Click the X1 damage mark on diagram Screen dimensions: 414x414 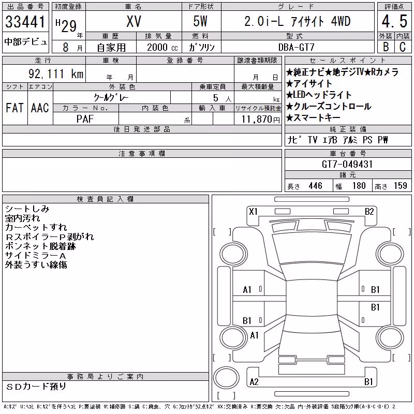(253, 212)
